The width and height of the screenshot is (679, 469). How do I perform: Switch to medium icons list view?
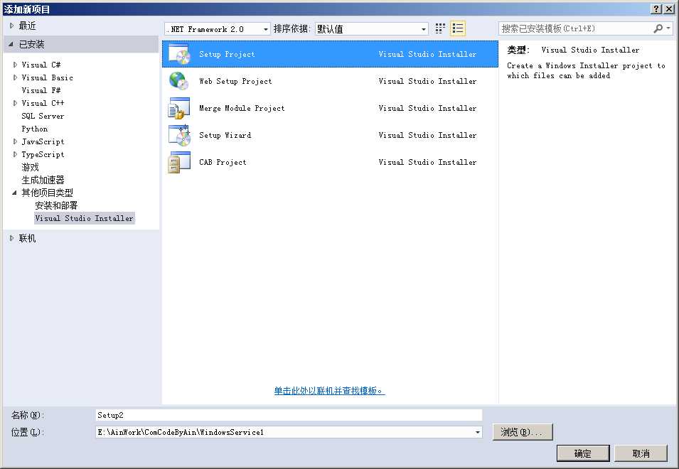coord(458,28)
